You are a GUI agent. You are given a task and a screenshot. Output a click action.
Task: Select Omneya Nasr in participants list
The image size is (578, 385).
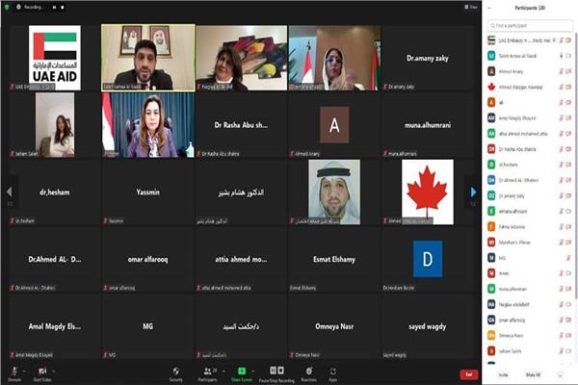[x=530, y=336]
